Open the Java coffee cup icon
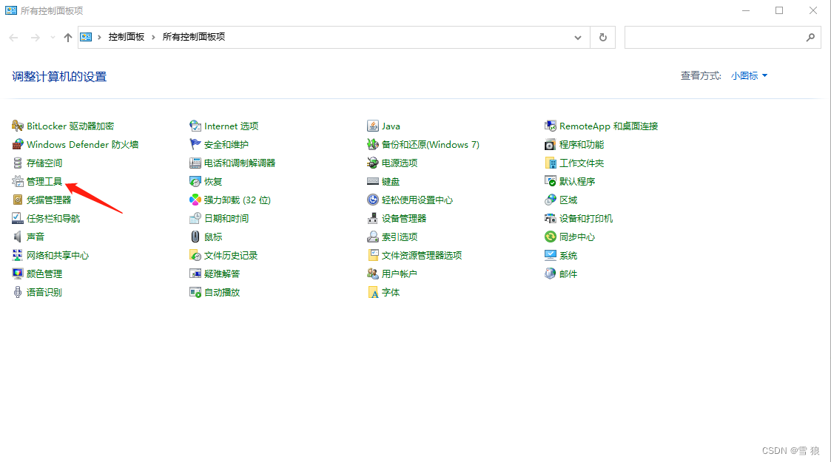This screenshot has height=462, width=831. [372, 126]
